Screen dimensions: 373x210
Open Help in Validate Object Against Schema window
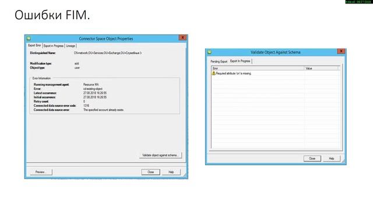[x=332, y=159]
